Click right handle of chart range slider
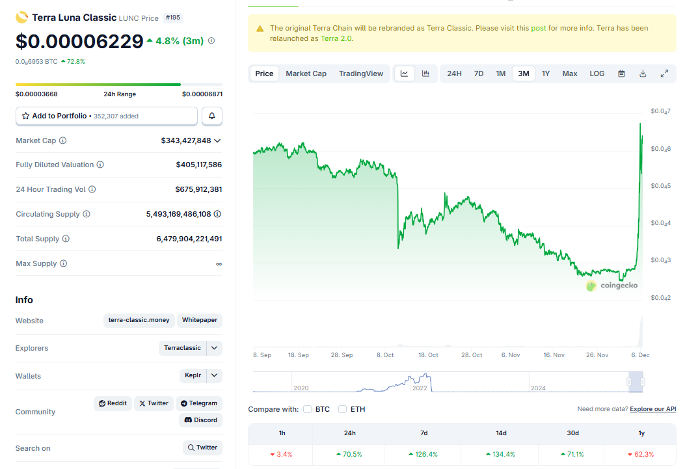685x469 pixels. coord(642,382)
